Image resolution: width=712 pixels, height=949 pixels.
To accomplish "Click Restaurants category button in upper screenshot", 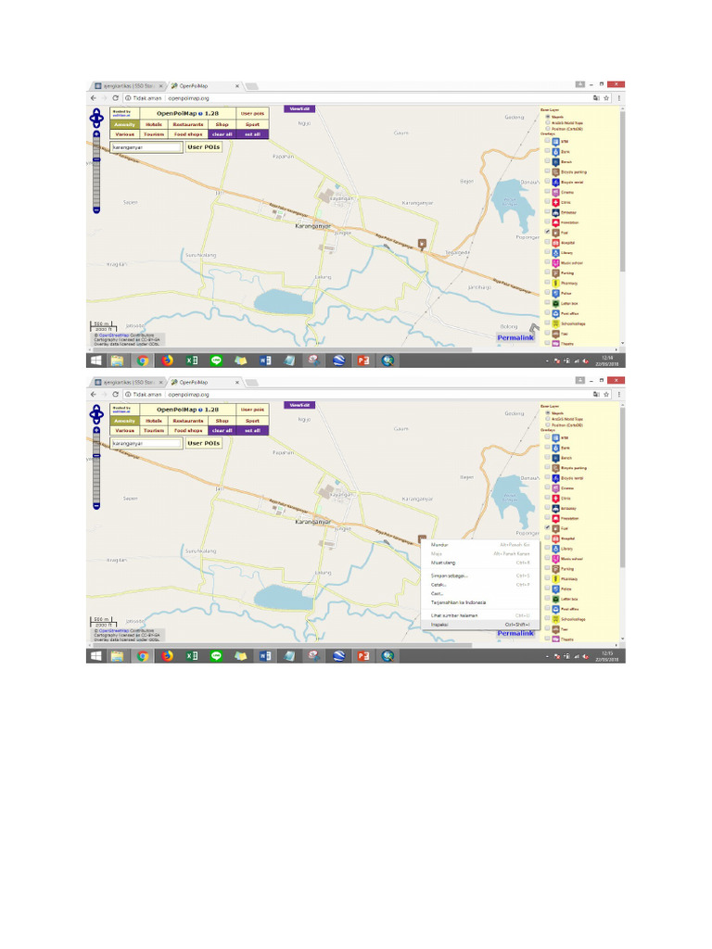I will click(x=188, y=125).
